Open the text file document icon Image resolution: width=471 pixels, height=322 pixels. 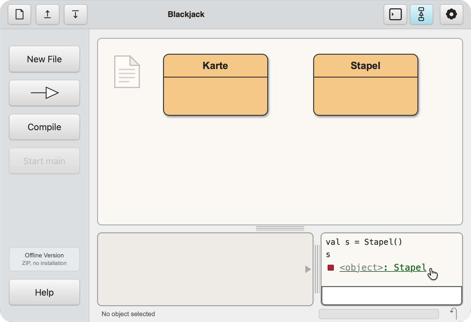point(127,72)
